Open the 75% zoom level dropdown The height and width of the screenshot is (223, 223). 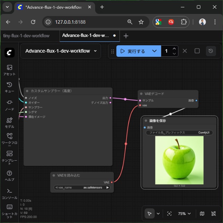point(184,214)
